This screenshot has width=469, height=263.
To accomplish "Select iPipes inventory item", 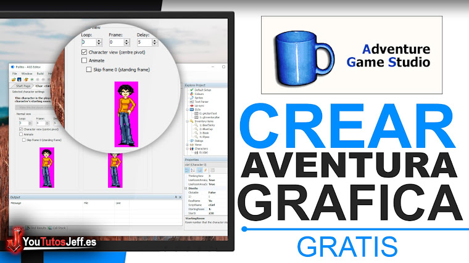I will coord(205,137).
